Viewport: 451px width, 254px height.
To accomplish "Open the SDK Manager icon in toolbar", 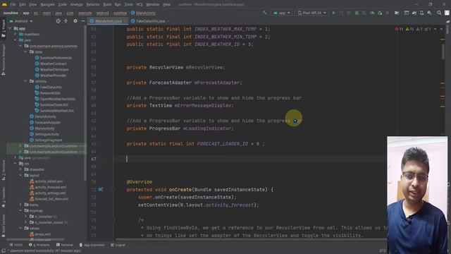I will coord(429,13).
